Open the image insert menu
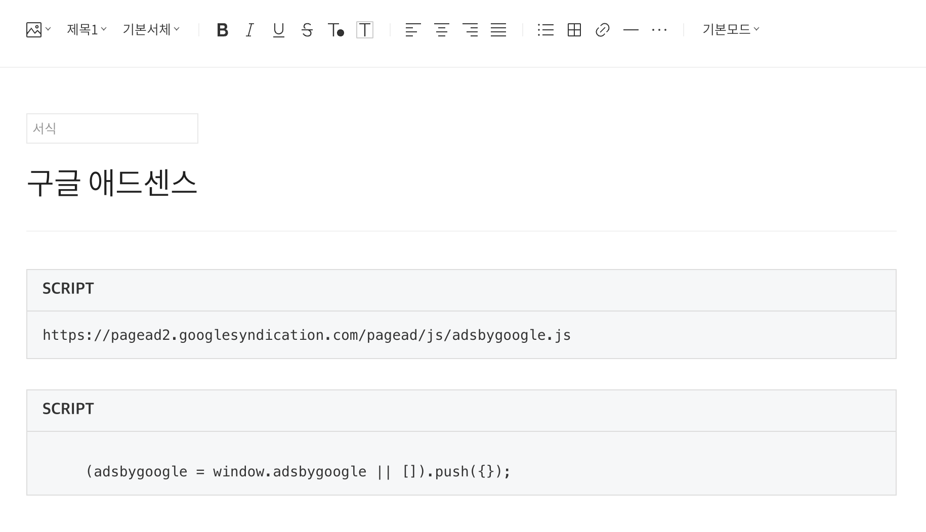The width and height of the screenshot is (926, 532). click(38, 30)
